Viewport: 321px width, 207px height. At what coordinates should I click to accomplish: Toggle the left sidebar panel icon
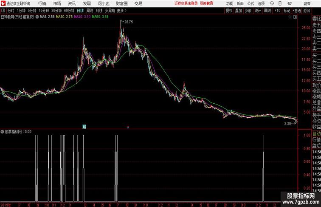pyautogui.click(x=3, y=11)
